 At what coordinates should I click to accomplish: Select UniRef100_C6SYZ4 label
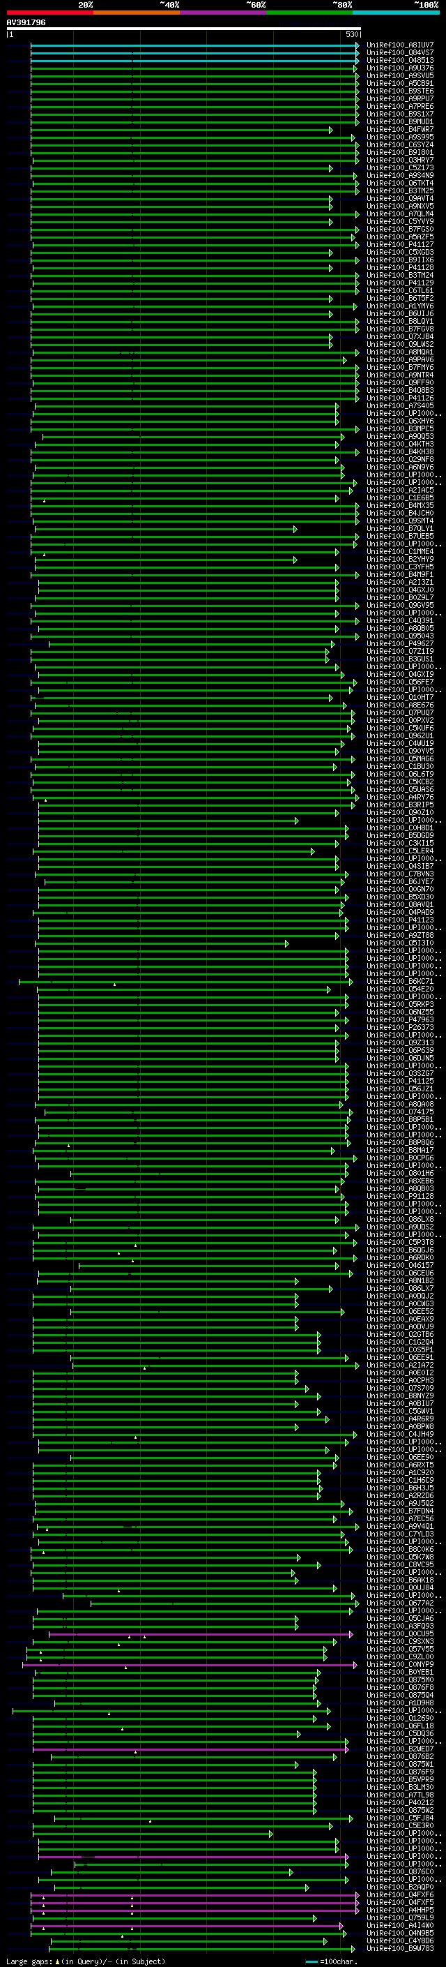tap(400, 145)
